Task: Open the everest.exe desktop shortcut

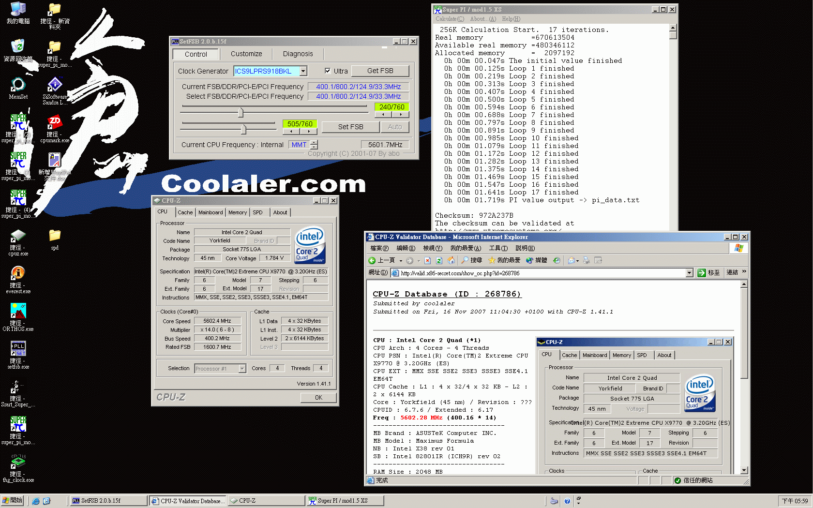Action: click(18, 280)
